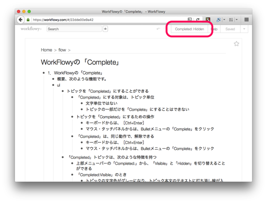Go to flow in the breadcrumb
The image size is (267, 203).
coord(62,50)
